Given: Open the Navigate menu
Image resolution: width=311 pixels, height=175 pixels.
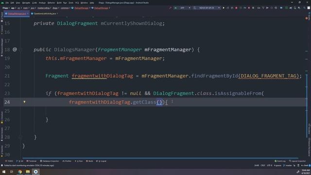Looking at the screenshot, I should click(x=26, y=3).
